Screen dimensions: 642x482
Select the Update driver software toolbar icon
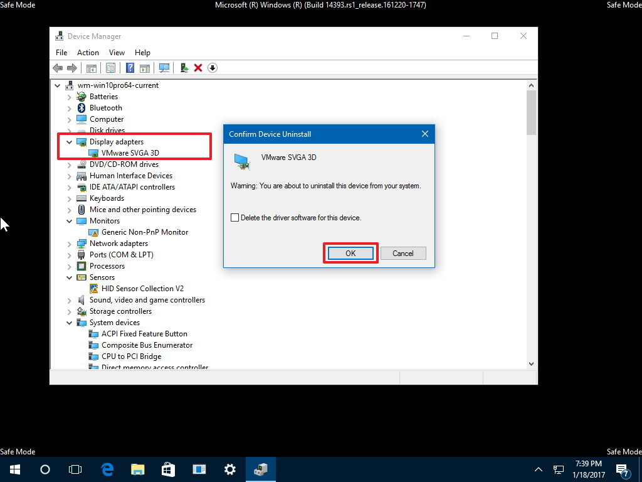pyautogui.click(x=184, y=68)
